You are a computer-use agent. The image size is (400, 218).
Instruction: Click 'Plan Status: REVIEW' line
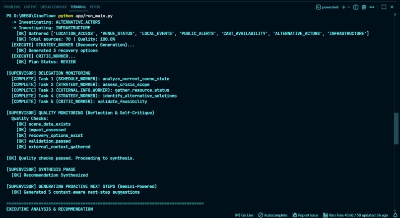click(x=46, y=61)
